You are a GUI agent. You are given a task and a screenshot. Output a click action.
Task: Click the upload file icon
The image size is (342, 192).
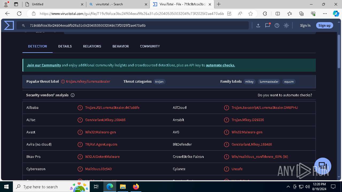pyautogui.click(x=258, y=26)
